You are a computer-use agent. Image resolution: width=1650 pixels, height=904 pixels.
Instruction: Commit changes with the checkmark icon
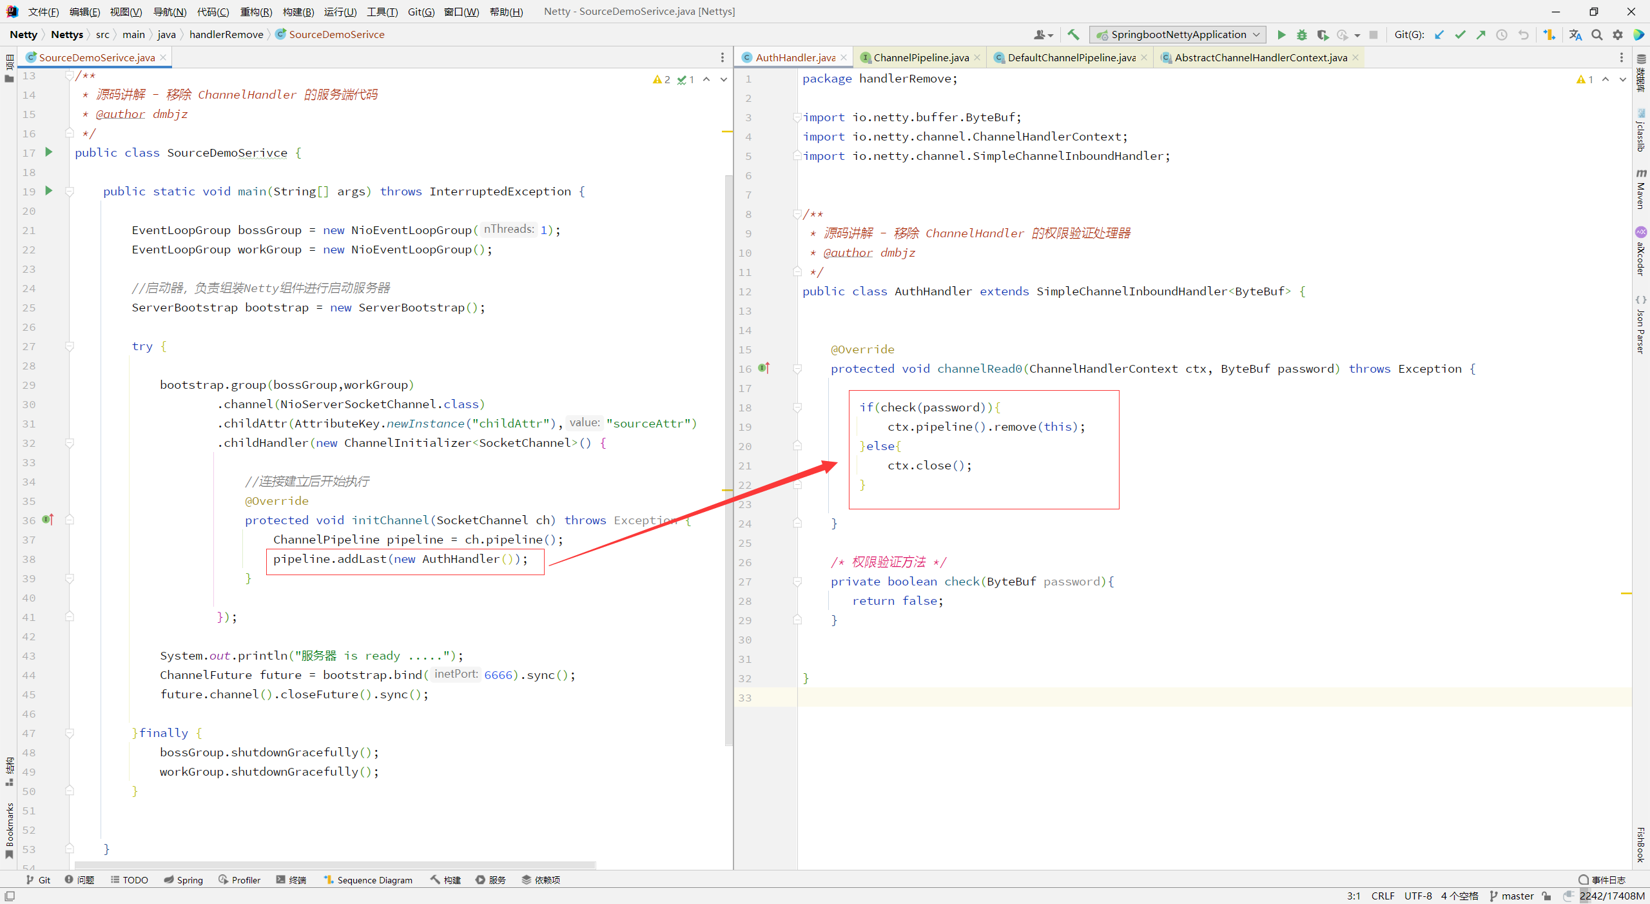[1460, 35]
